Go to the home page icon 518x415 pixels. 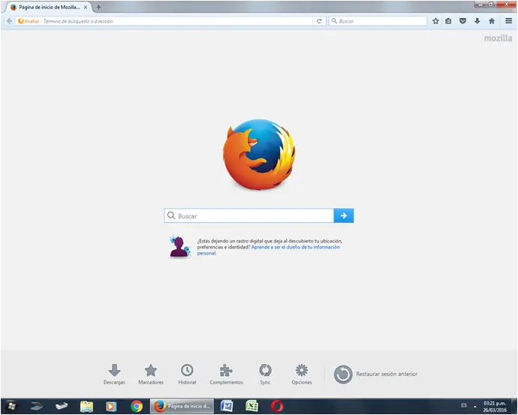click(492, 21)
